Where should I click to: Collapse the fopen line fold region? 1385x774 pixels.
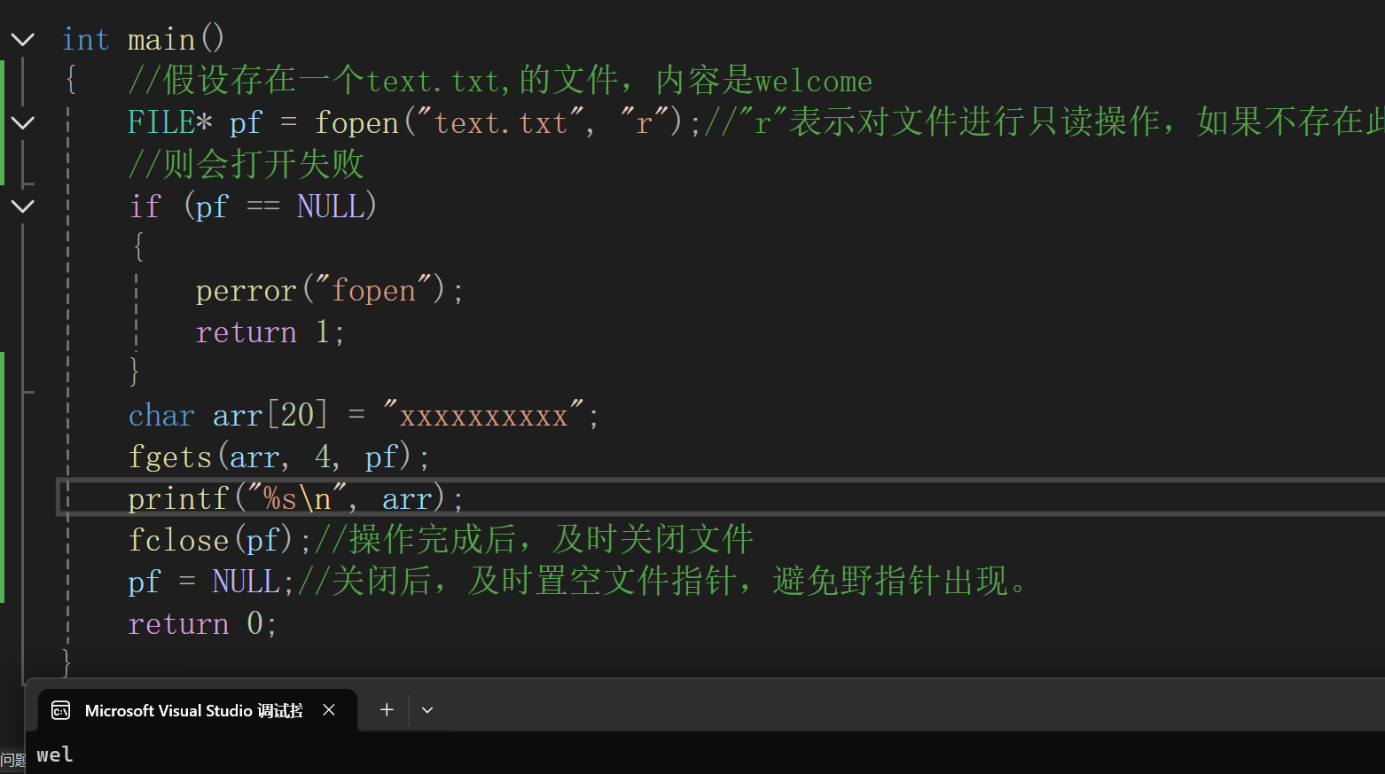(x=22, y=121)
